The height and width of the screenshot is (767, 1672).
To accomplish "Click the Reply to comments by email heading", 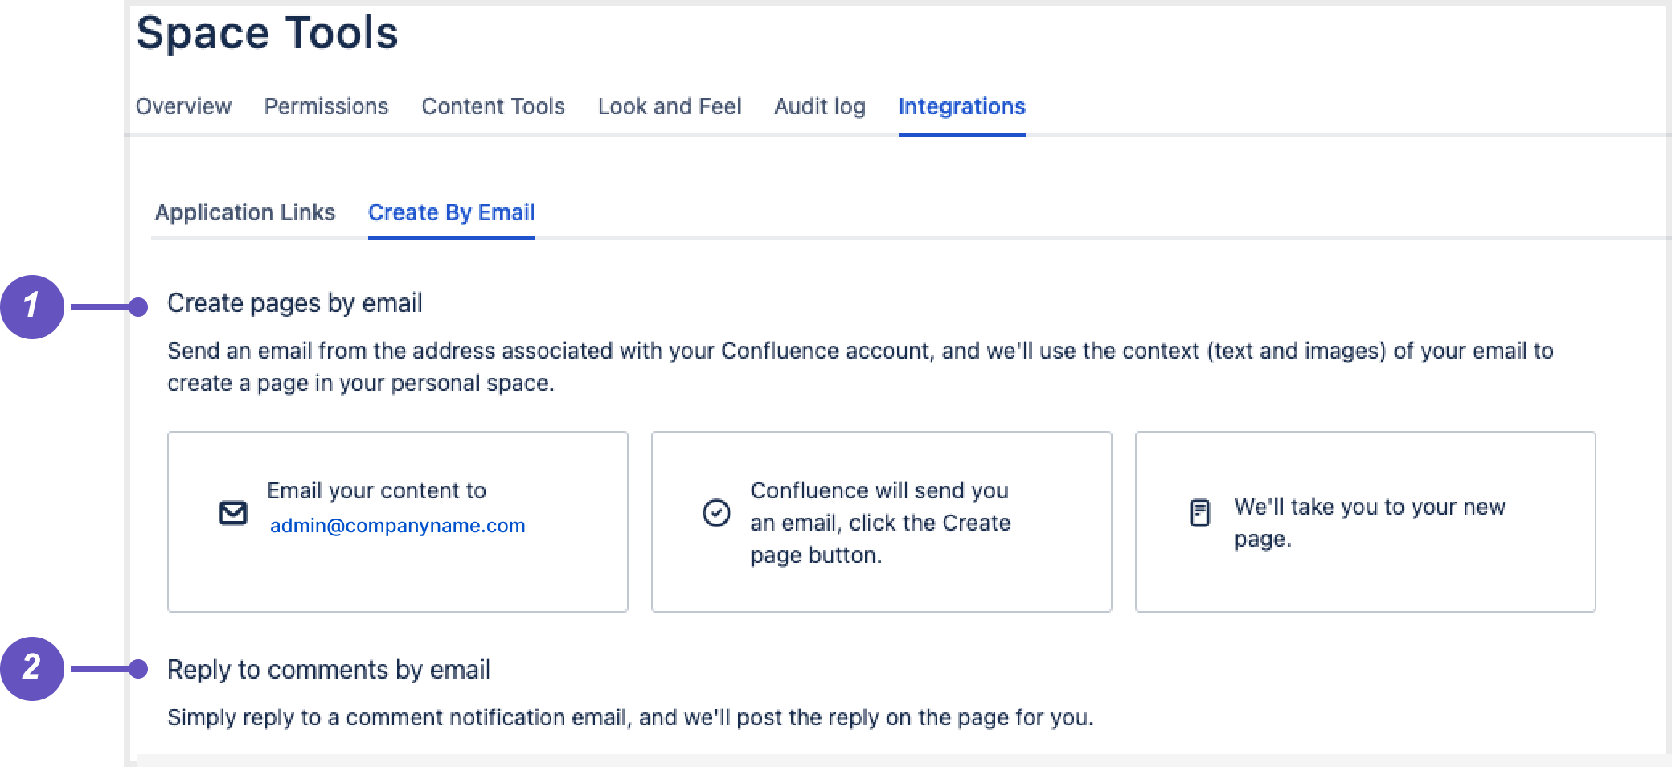I will coord(328,670).
